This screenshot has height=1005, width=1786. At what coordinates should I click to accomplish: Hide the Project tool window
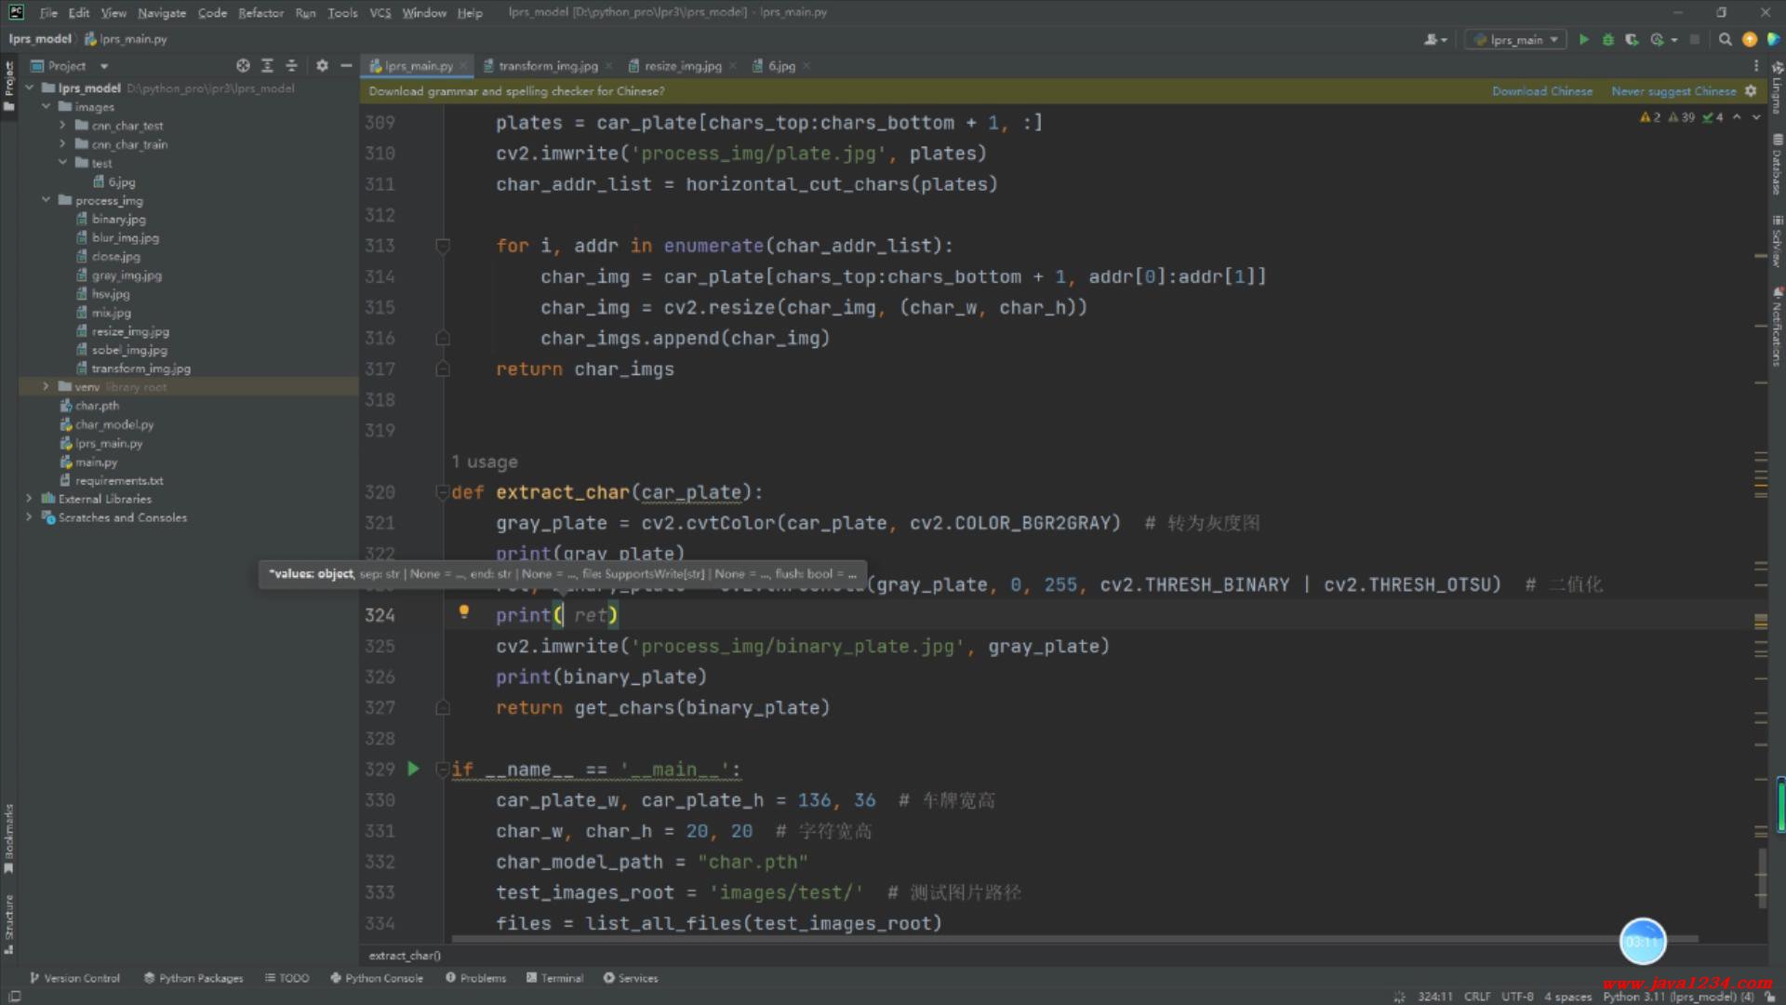point(346,66)
